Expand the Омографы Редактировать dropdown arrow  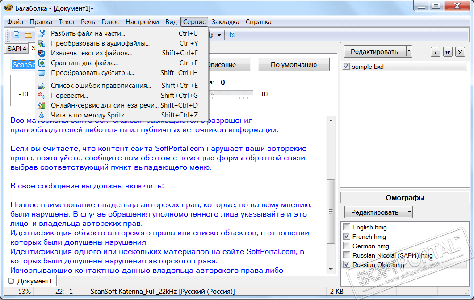pos(409,212)
